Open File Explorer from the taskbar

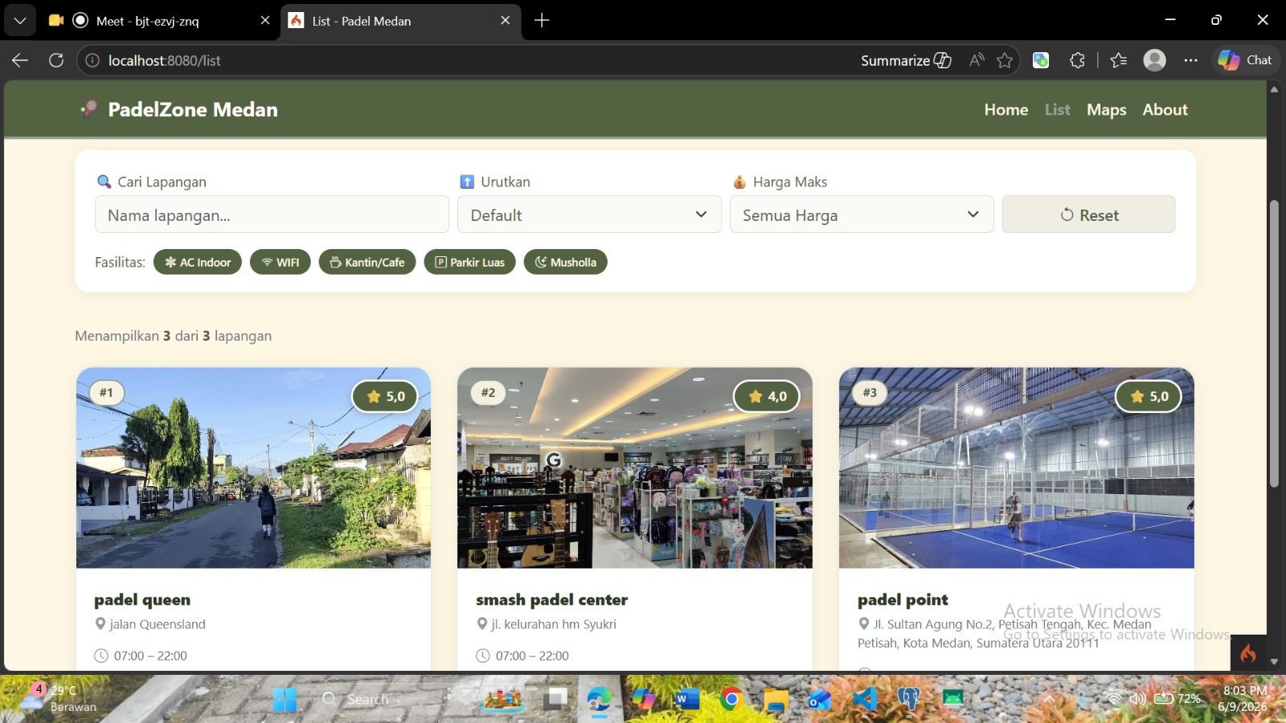point(776,700)
